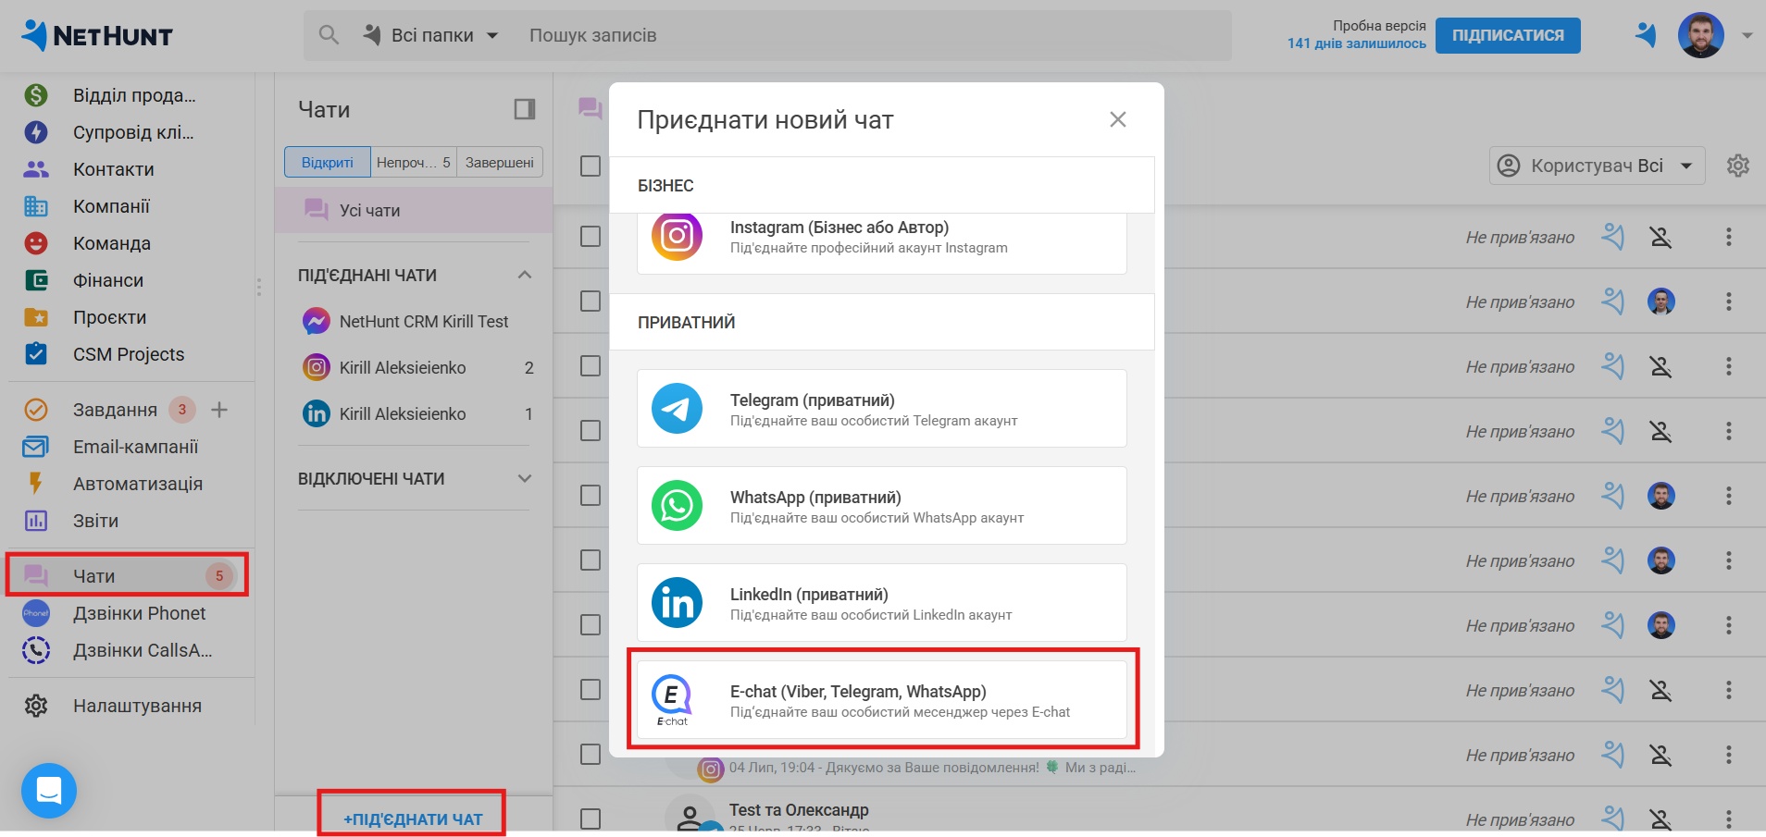Select LinkedIn (приватний) connection option
1766x837 pixels.
point(881,603)
